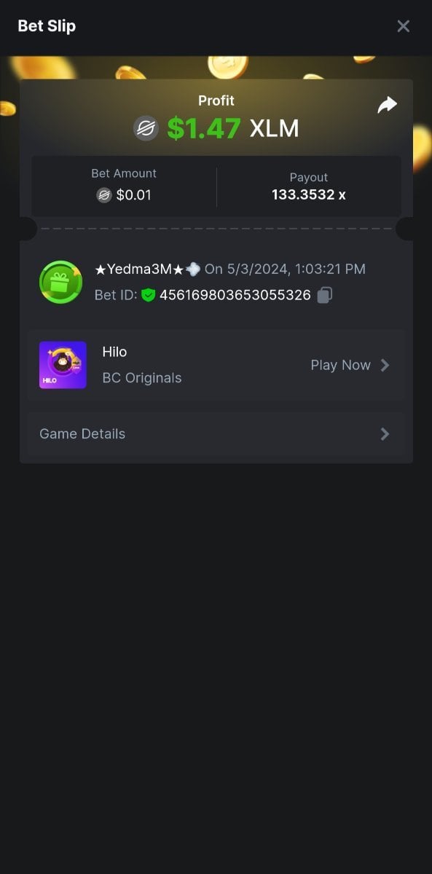Viewport: 432px width, 874px height.
Task: Open the green gift avatar of Yedma3M
Action: tap(60, 282)
